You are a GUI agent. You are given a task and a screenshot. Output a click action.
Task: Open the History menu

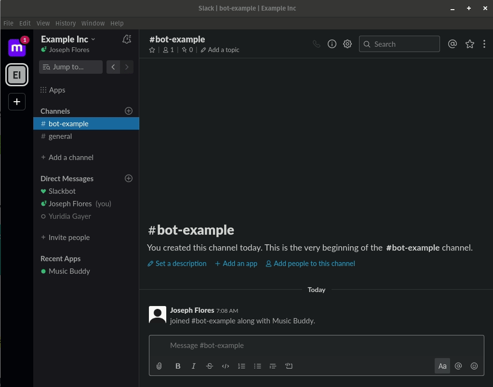[66, 23]
